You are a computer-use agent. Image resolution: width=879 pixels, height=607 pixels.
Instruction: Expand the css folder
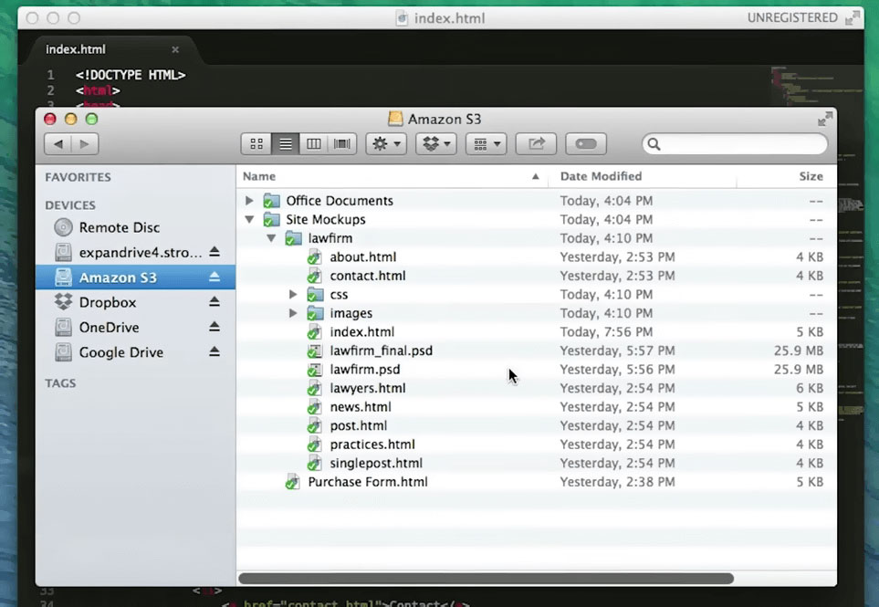[x=293, y=295]
